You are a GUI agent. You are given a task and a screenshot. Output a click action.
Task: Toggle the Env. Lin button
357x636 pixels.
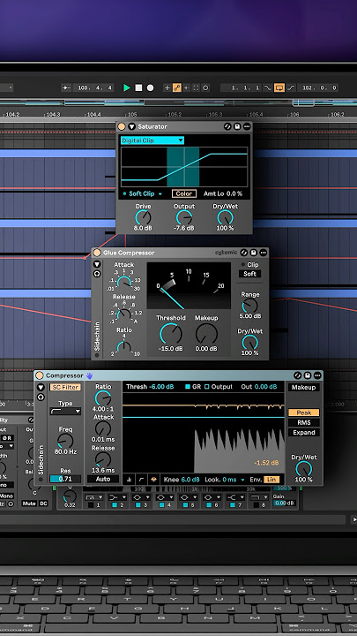click(271, 480)
